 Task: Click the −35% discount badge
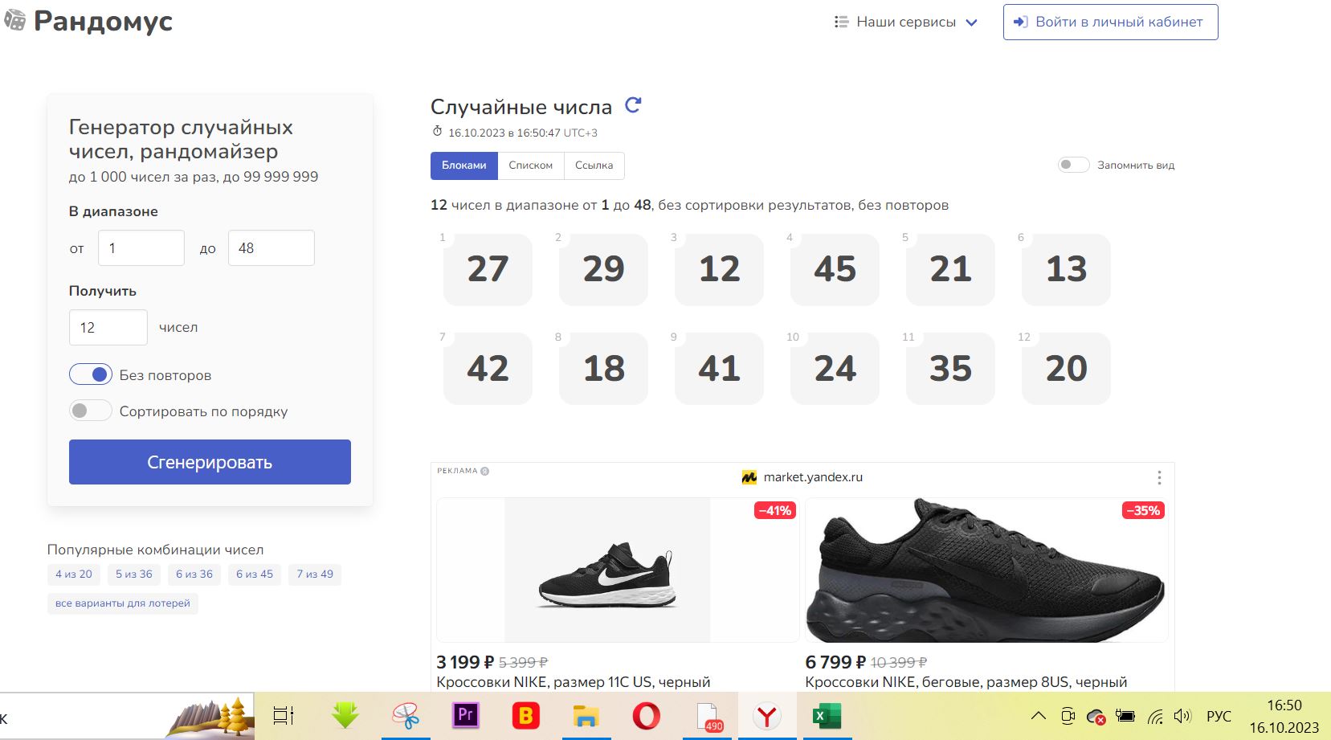coord(1143,510)
